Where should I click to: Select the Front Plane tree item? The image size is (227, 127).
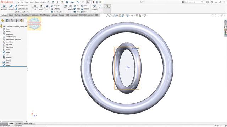point(8,42)
